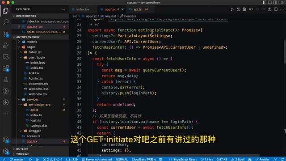286x161 pixels.
Task: Open notifications bell in status bar
Action: pyautogui.click(x=282, y=159)
